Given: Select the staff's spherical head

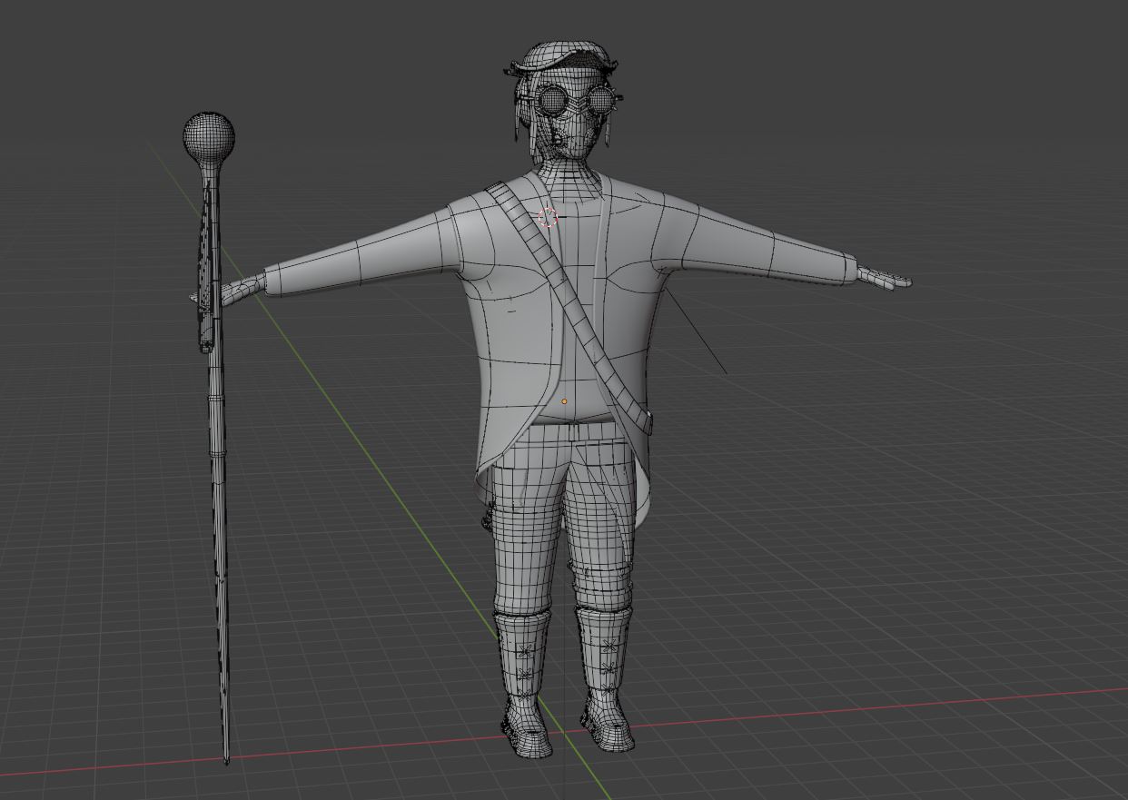Looking at the screenshot, I should click(209, 137).
